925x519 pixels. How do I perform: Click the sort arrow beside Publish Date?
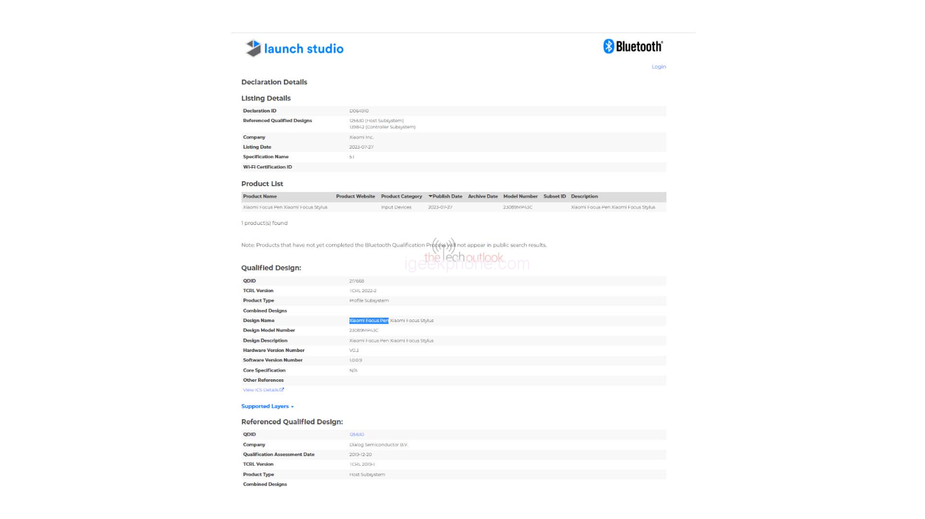[430, 196]
